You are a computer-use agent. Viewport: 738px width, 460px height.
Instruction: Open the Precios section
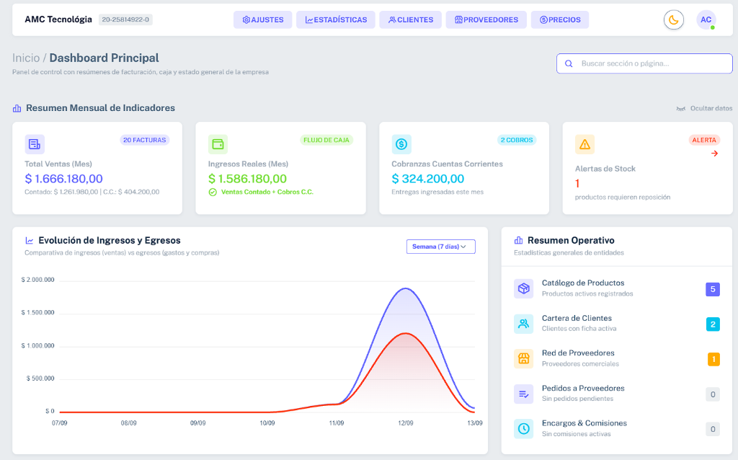click(559, 19)
